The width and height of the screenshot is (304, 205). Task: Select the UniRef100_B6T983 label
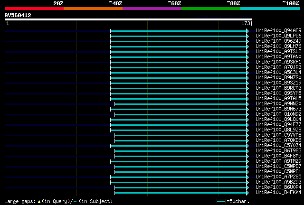coord(278,151)
